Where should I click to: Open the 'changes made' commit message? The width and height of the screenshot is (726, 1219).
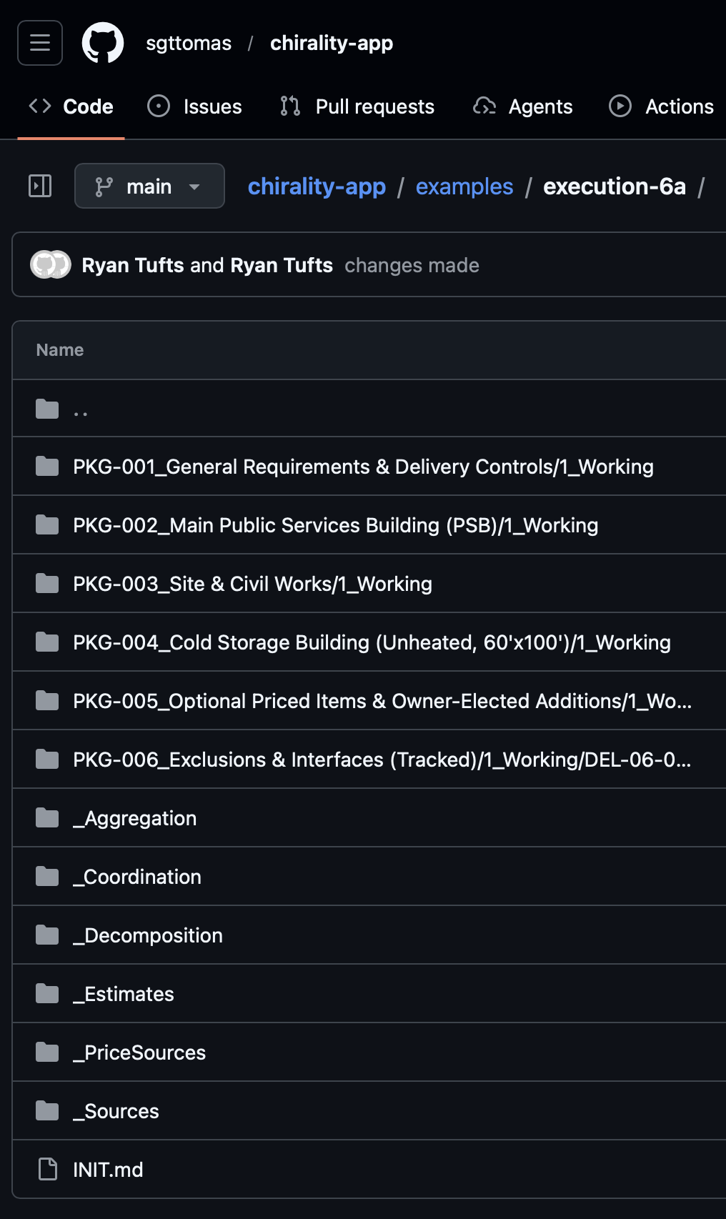coord(412,265)
